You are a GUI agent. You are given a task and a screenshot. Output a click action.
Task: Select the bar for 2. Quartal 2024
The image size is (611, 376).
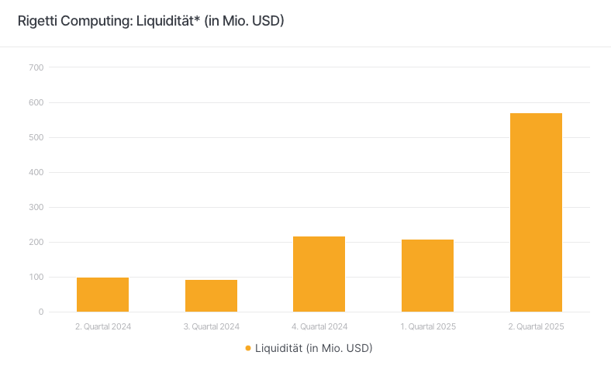(x=102, y=295)
